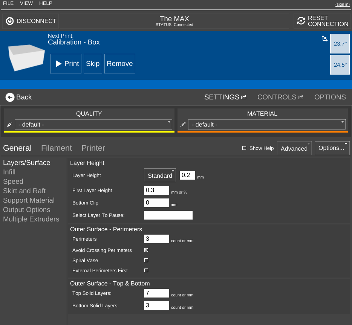352x325 pixels.
Task: Expand the Standard layer height dropdown
Action: pos(160,175)
